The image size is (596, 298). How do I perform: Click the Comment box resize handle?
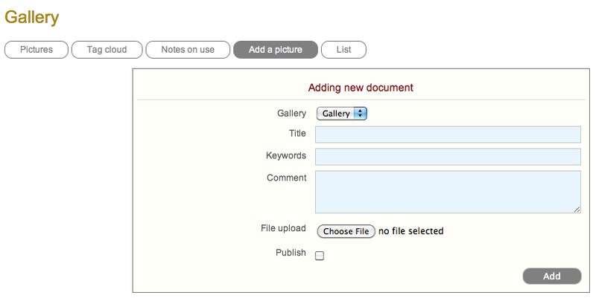click(577, 210)
